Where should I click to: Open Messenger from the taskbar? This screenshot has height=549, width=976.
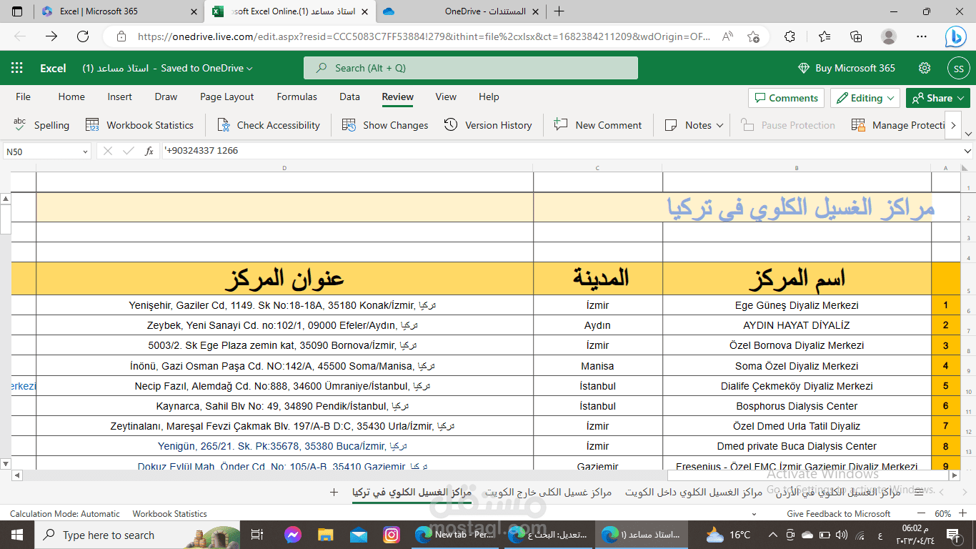click(x=292, y=535)
